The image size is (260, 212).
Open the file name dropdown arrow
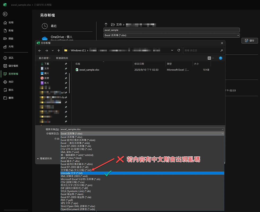click(x=223, y=129)
